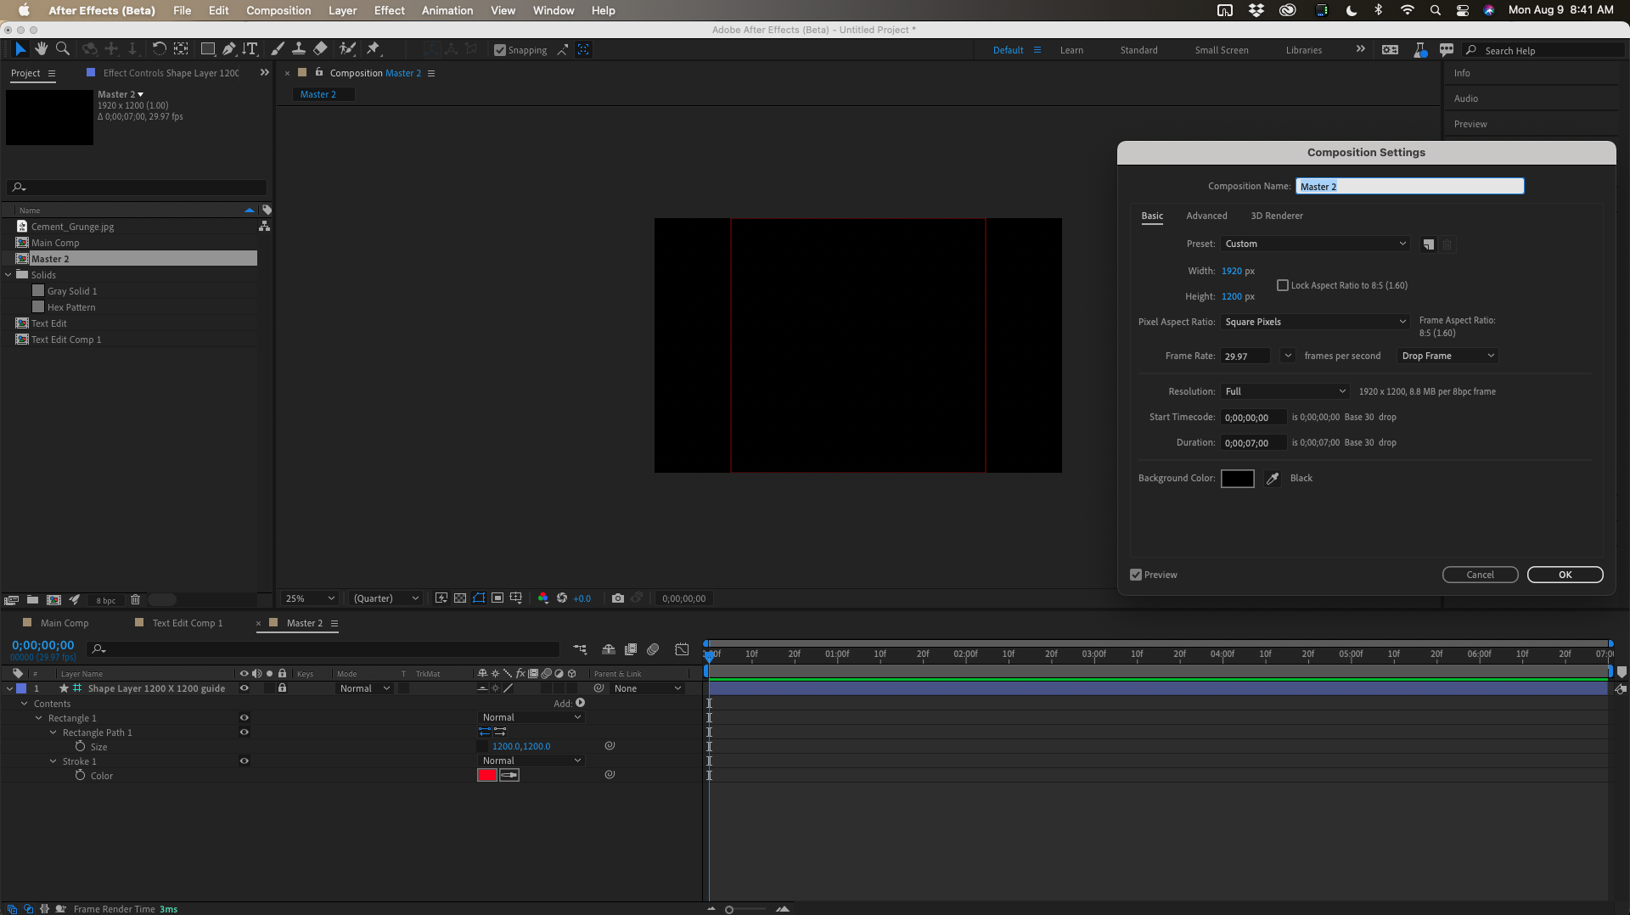Click the red Stroke 1 color swatch

pos(486,775)
